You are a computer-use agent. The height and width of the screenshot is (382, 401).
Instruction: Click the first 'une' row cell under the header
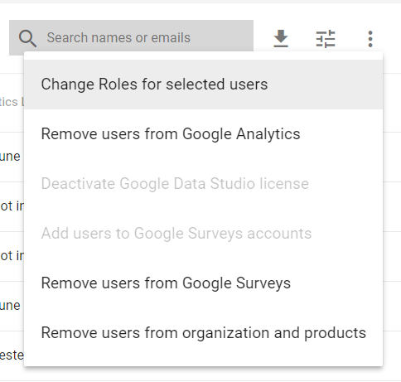point(10,157)
